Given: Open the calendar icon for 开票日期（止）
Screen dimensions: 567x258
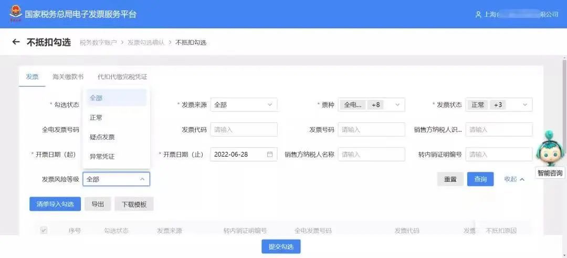Looking at the screenshot, I should (x=270, y=154).
